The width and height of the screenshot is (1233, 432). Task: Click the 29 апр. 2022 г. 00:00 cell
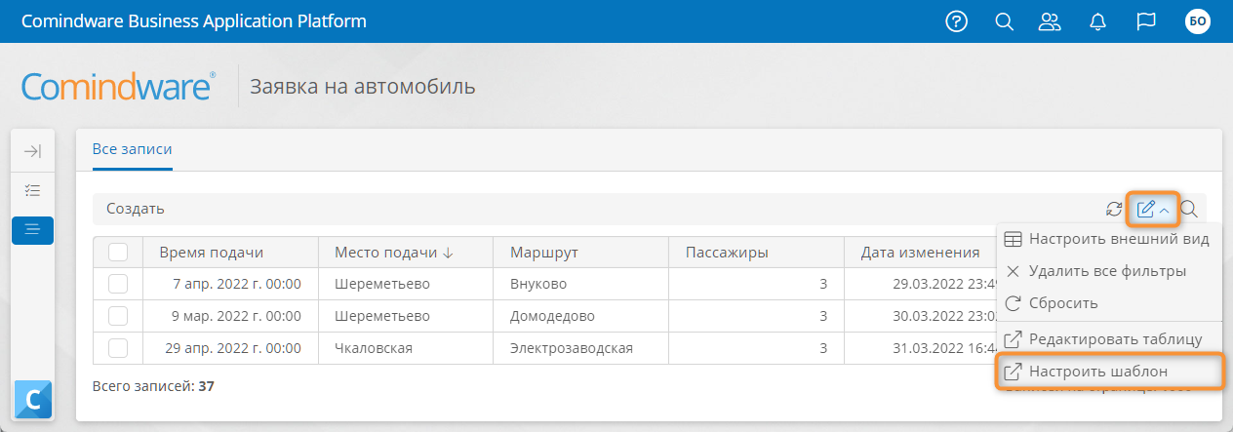230,348
